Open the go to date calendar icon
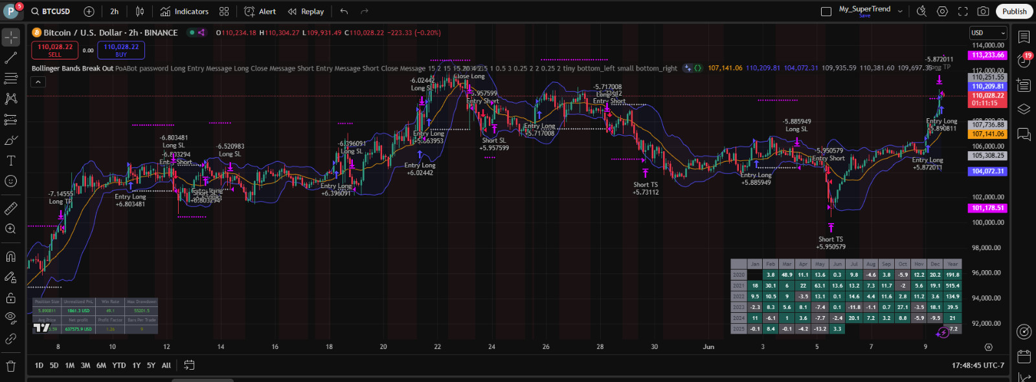 tap(189, 365)
